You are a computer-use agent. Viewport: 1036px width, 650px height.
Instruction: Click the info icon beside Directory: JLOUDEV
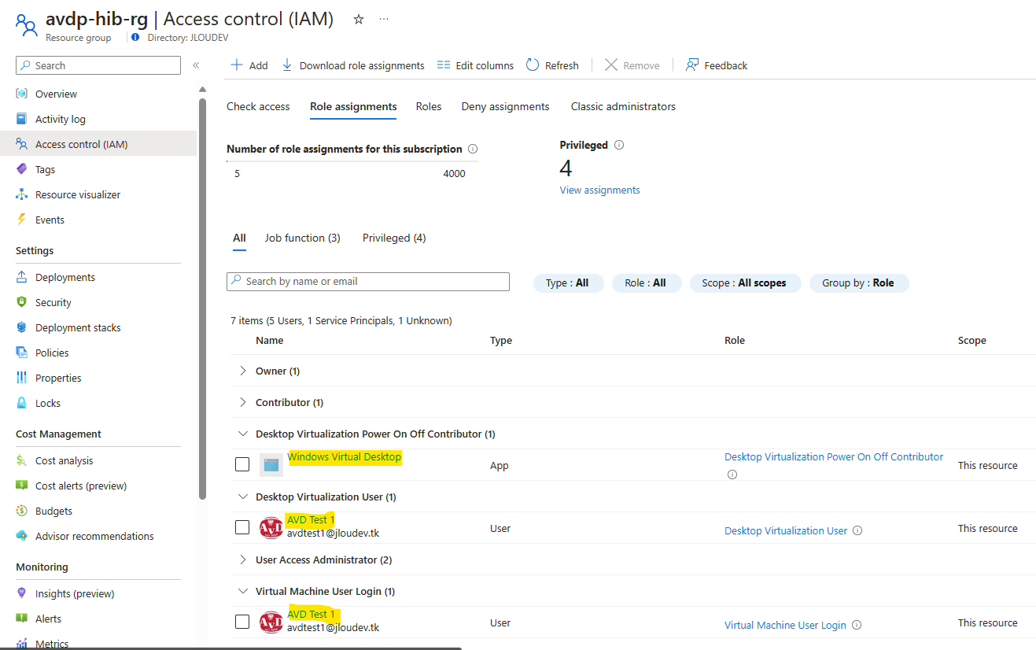click(x=136, y=37)
